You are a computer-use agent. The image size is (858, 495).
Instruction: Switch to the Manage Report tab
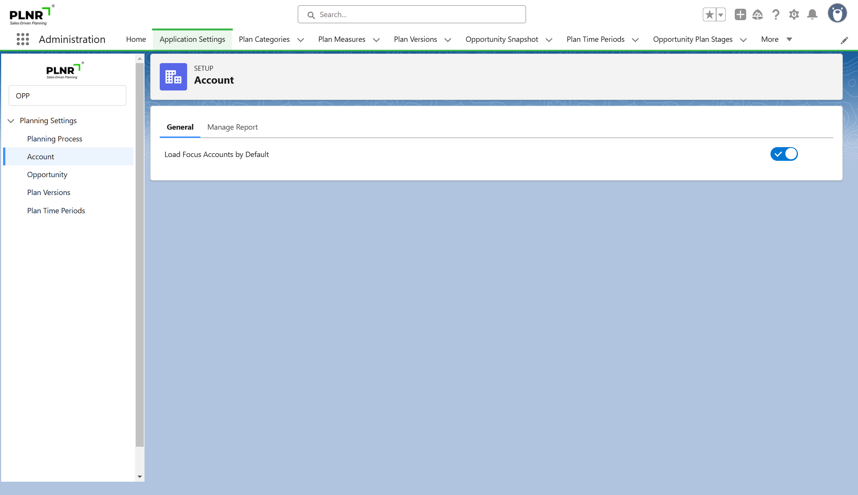232,127
